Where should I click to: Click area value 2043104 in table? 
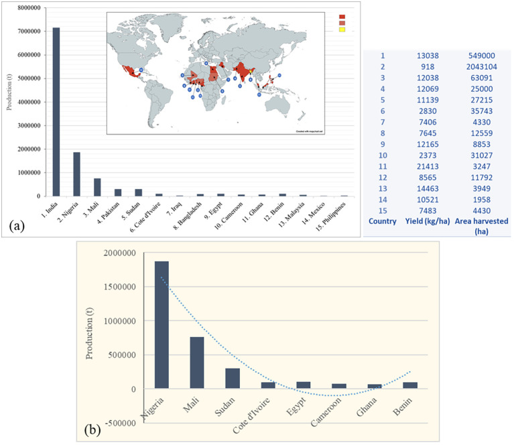pos(482,67)
